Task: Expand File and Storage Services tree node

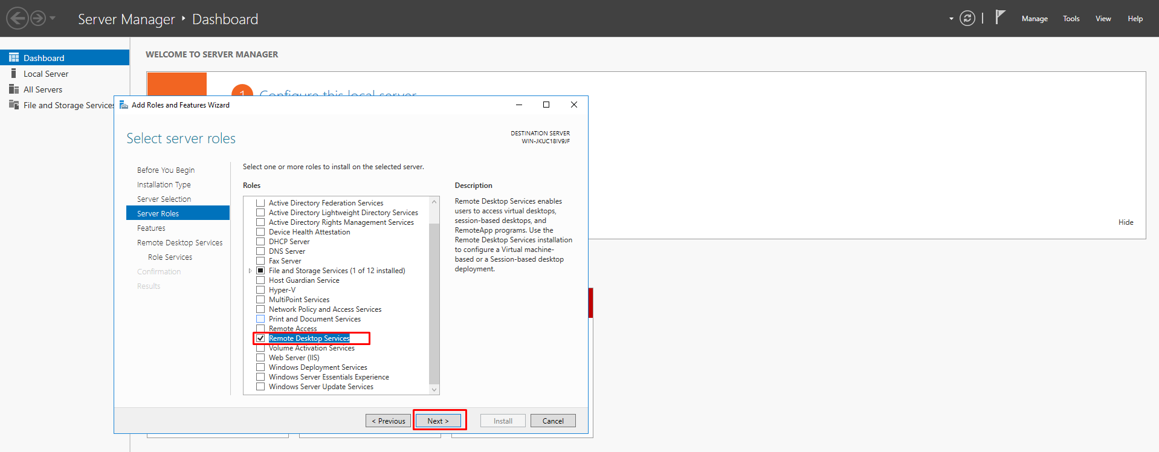Action: pos(250,271)
